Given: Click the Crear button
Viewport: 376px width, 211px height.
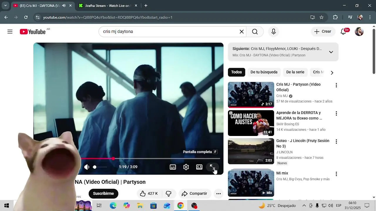Looking at the screenshot, I should [323, 32].
